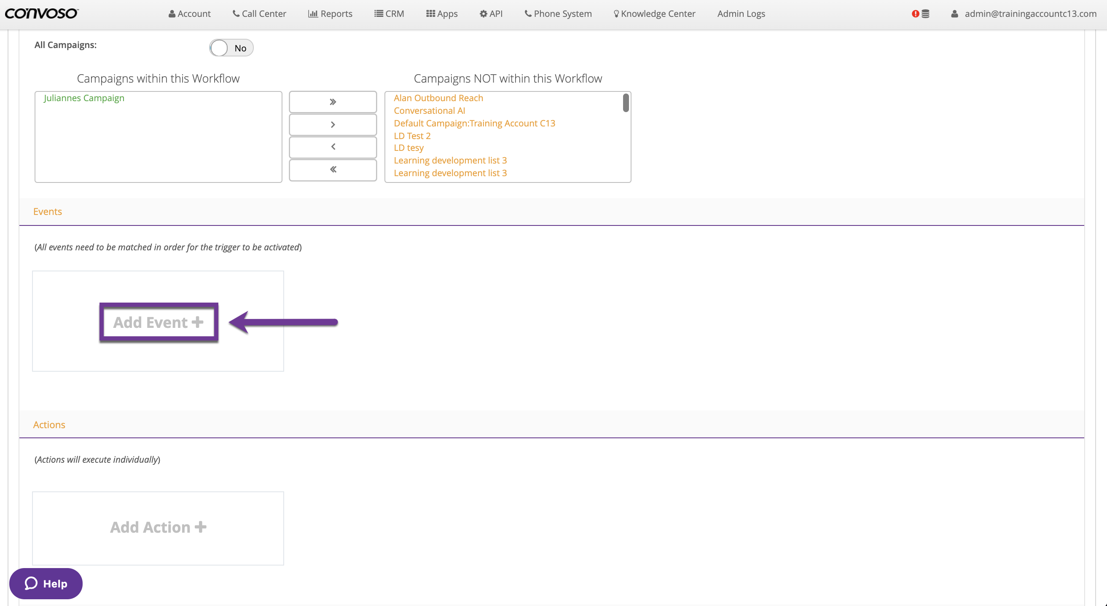Open the Account menu
The height and width of the screenshot is (606, 1107).
(x=190, y=14)
